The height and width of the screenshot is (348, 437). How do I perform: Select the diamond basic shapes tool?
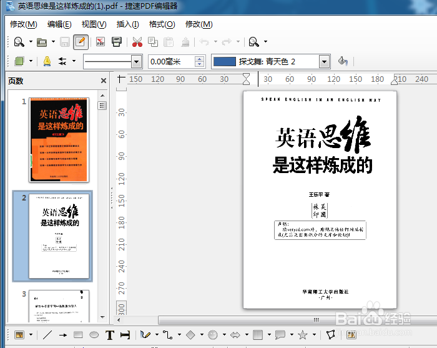pyautogui.click(x=190, y=335)
